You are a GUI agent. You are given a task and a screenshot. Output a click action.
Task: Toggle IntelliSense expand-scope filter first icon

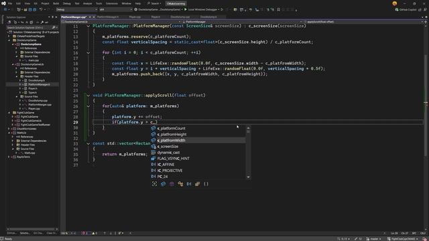point(155,184)
